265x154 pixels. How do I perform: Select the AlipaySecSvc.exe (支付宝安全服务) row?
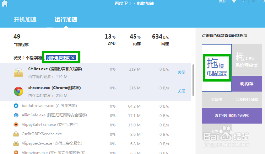pos(95,144)
